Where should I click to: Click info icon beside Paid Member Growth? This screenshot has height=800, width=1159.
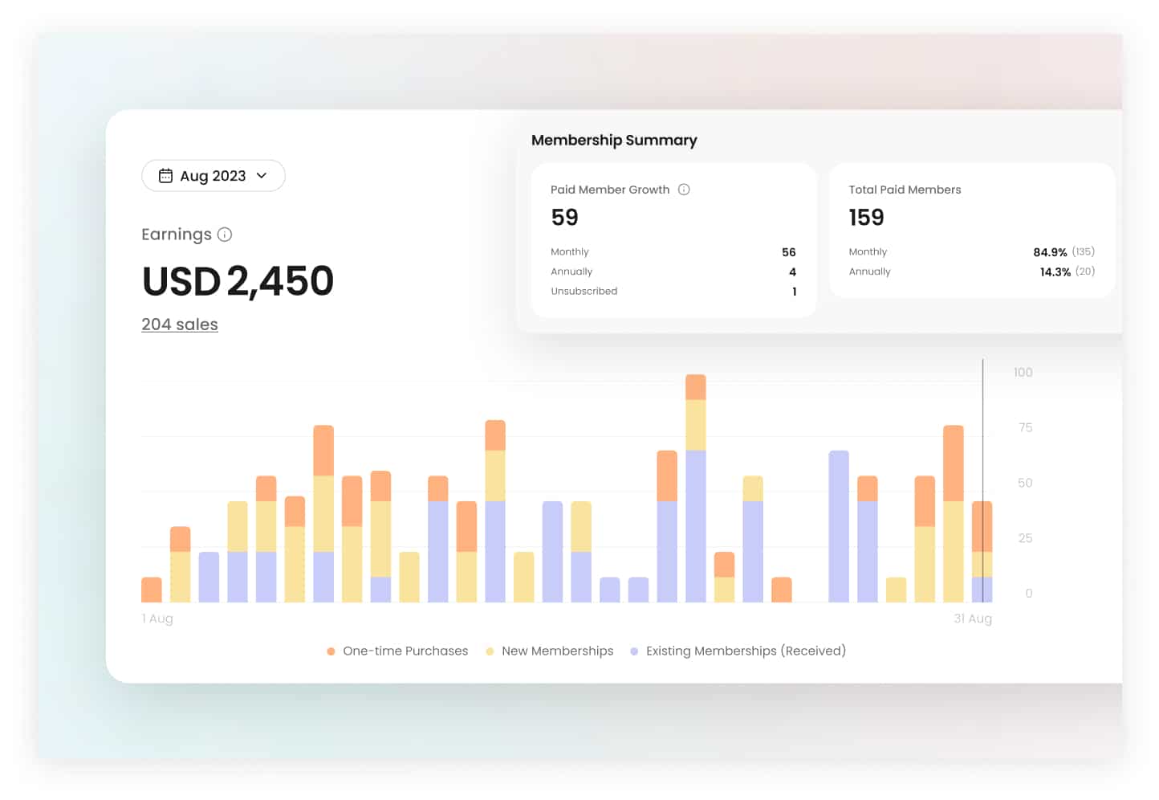point(684,190)
